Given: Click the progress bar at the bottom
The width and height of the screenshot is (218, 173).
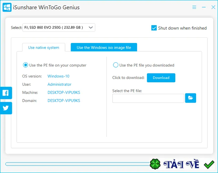Looking at the screenshot, I should click(78, 164).
